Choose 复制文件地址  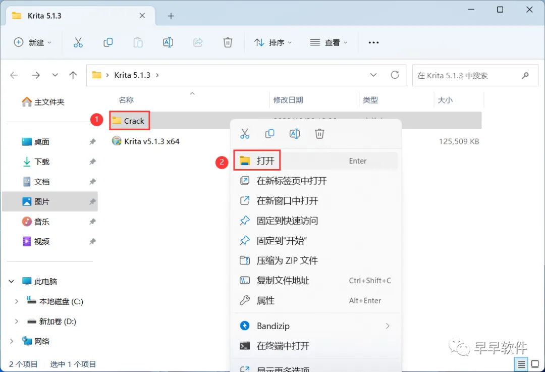click(x=315, y=281)
